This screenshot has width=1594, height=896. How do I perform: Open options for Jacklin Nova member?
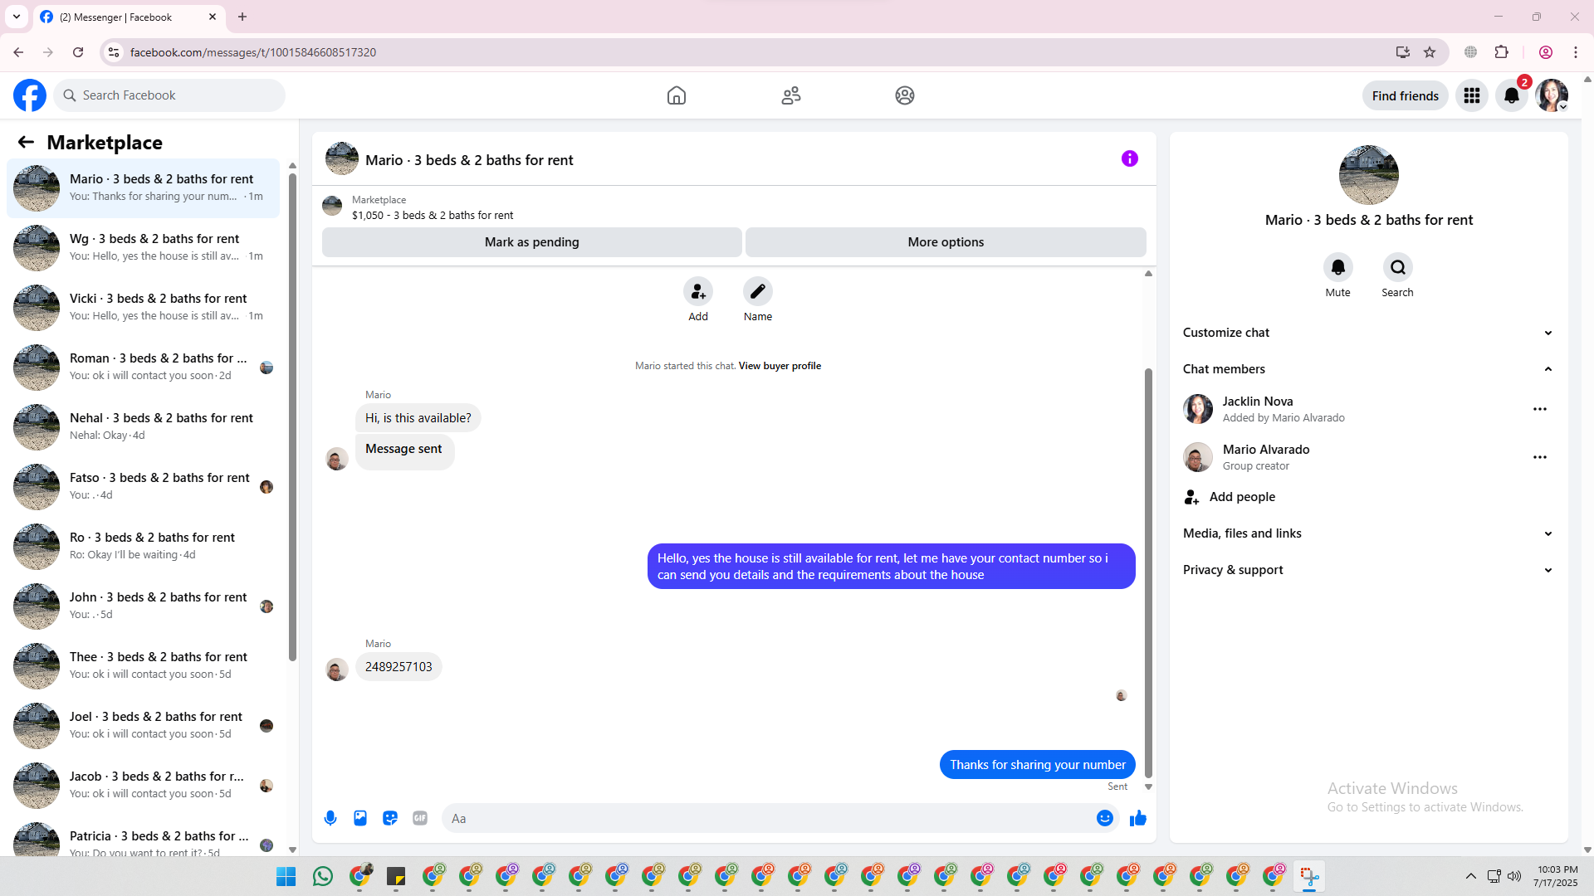click(x=1540, y=409)
